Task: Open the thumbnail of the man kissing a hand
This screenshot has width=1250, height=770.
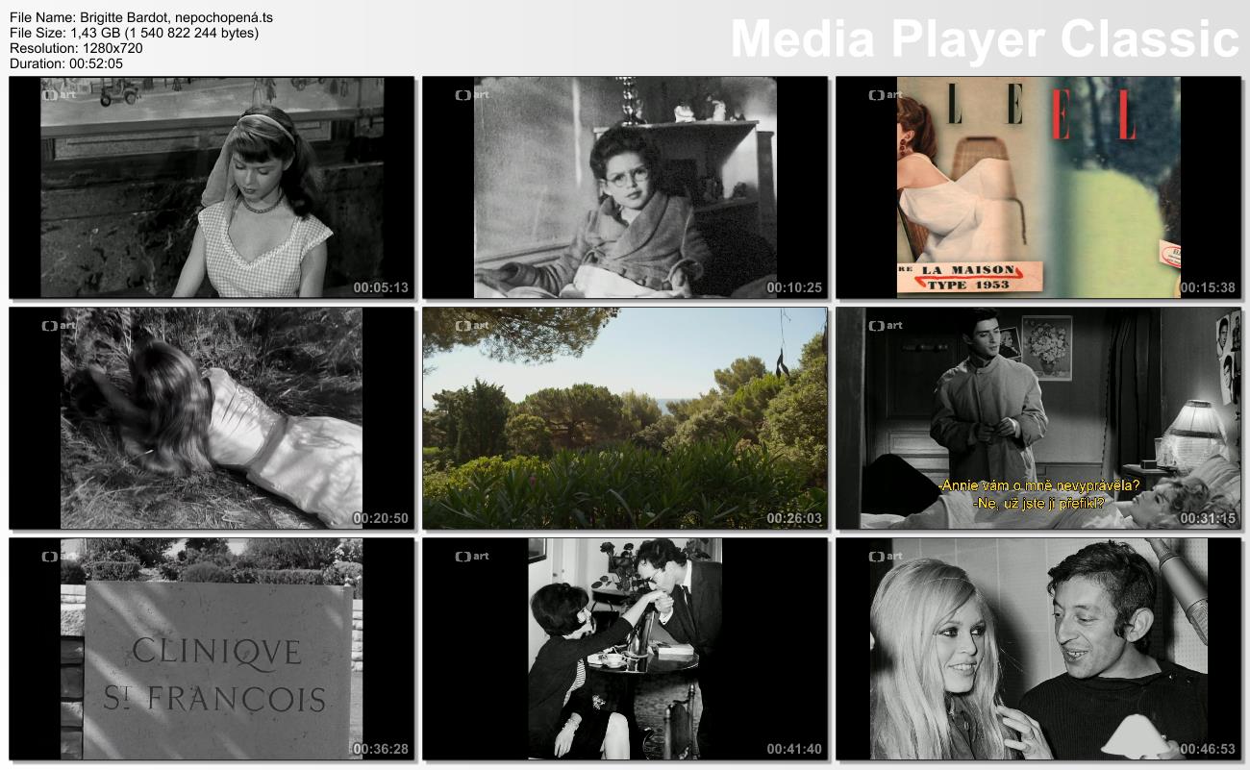Action: tap(625, 649)
